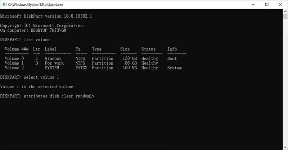Click the 'Volume ###' column header
This screenshot has width=288, height=150.
17,49
